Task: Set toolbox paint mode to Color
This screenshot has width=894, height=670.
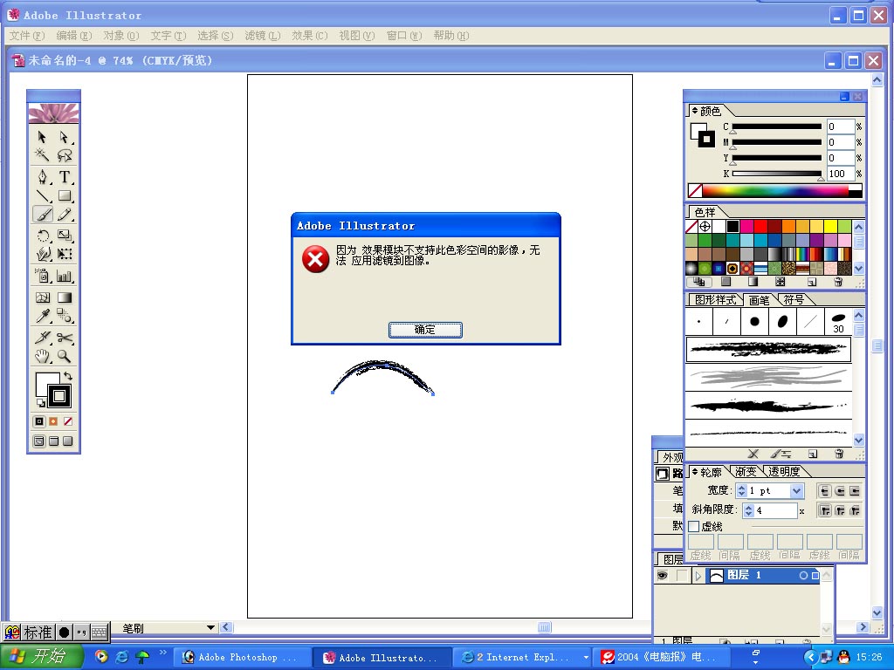Action: [38, 421]
